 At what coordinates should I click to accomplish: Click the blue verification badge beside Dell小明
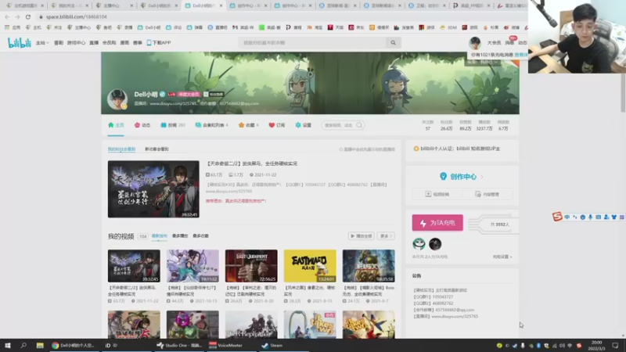click(163, 94)
